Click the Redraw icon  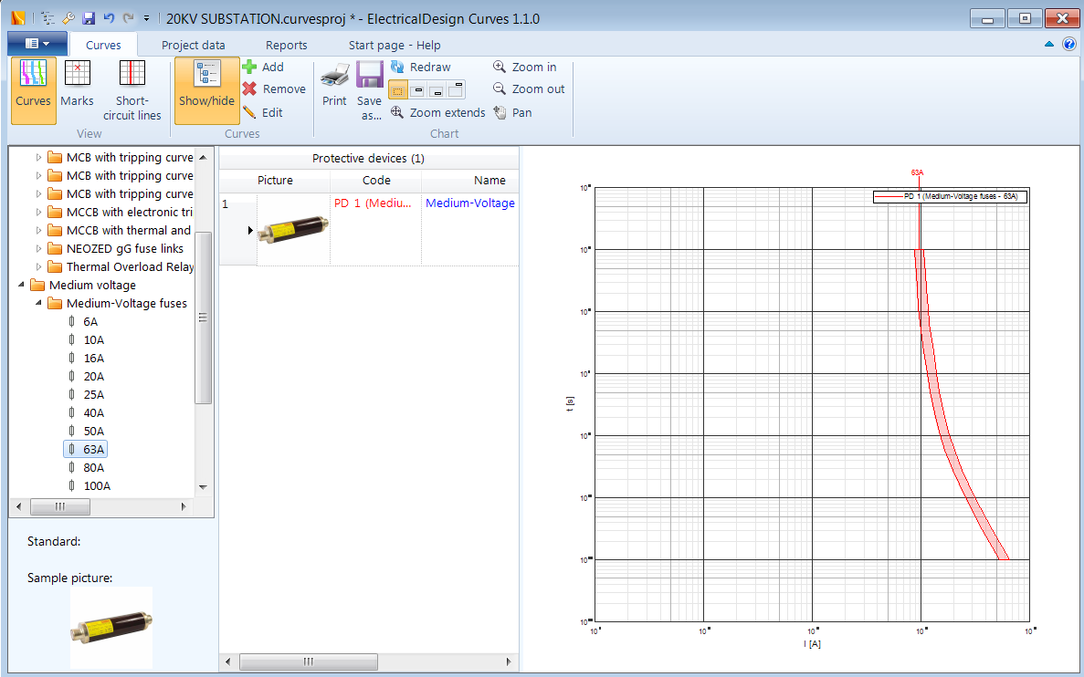[399, 67]
